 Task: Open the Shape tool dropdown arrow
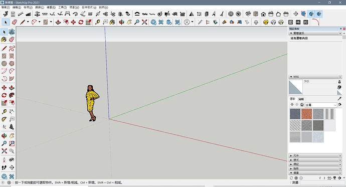point(51,22)
